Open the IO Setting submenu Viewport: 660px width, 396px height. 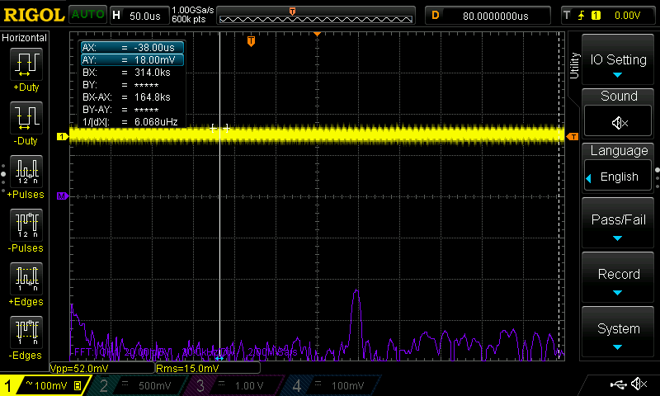(x=619, y=63)
